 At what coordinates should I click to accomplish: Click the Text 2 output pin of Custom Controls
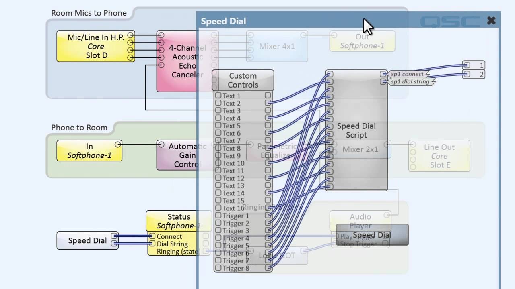(x=268, y=103)
